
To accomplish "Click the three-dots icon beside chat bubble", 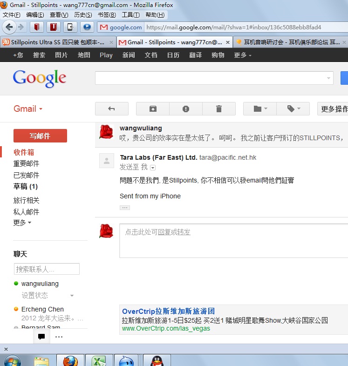I will tap(59, 337).
